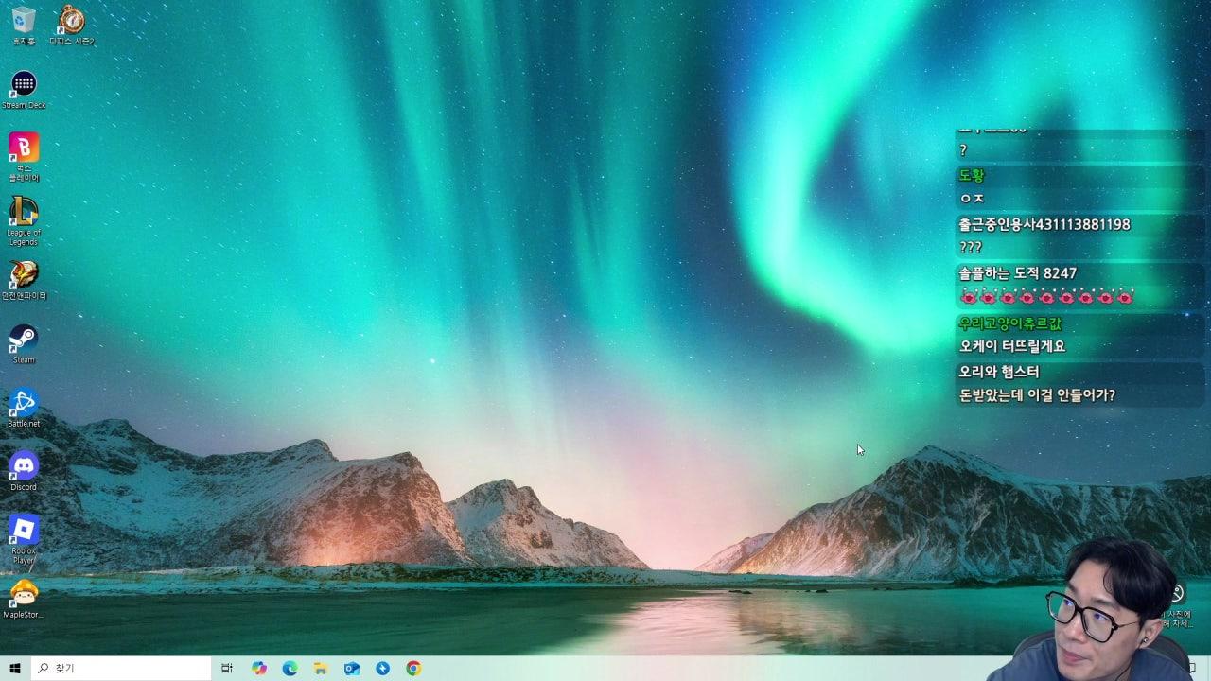
Task: Open Roblox Player shortcut
Action: pyautogui.click(x=24, y=539)
